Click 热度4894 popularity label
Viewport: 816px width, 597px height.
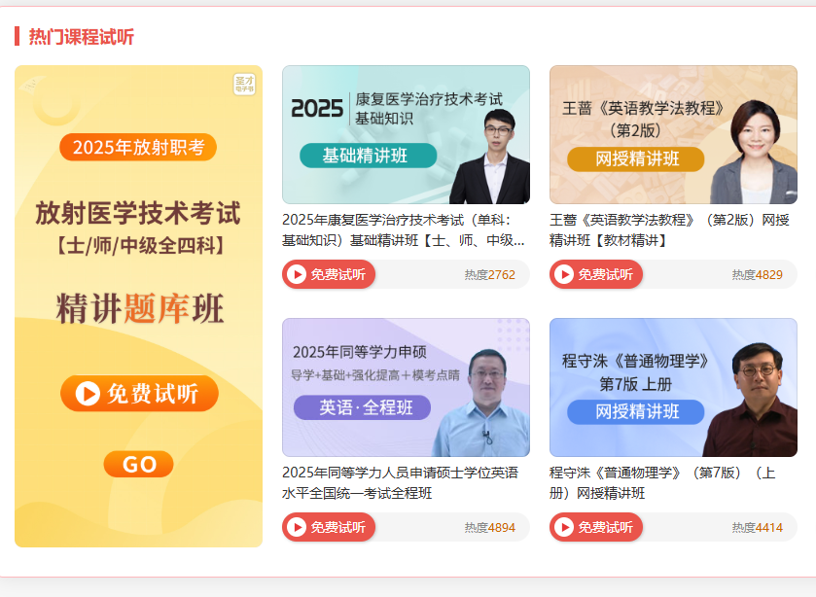(489, 528)
